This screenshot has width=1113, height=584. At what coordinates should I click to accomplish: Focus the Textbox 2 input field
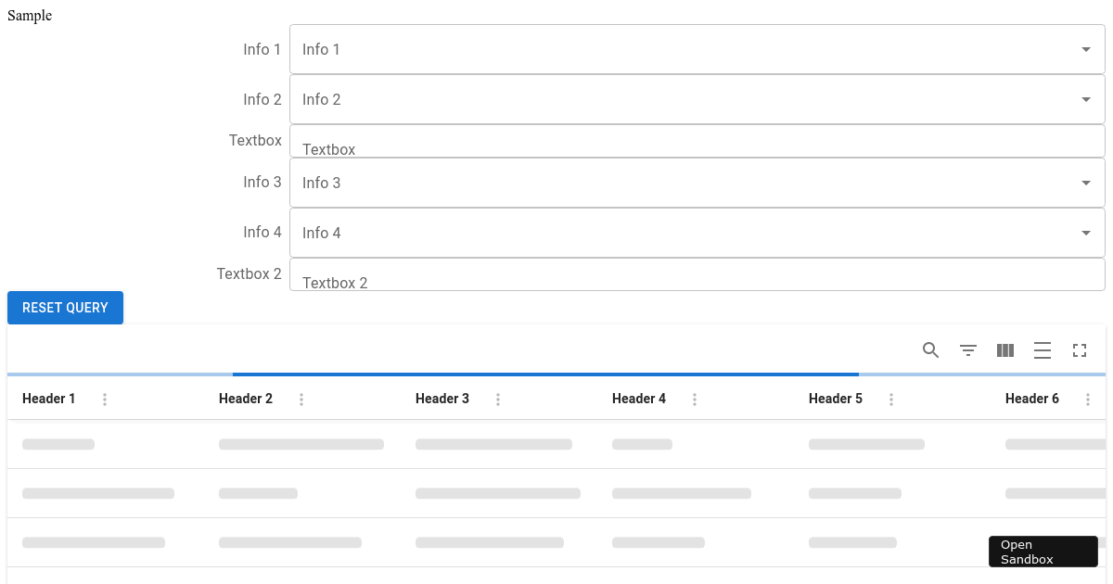[696, 276]
